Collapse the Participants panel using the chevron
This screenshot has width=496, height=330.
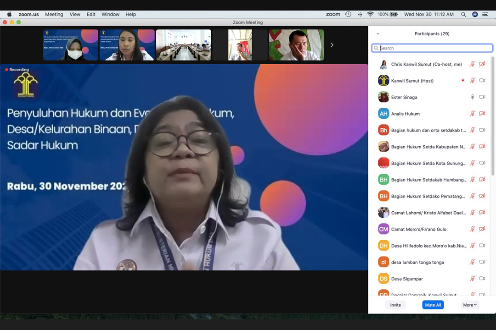point(378,34)
